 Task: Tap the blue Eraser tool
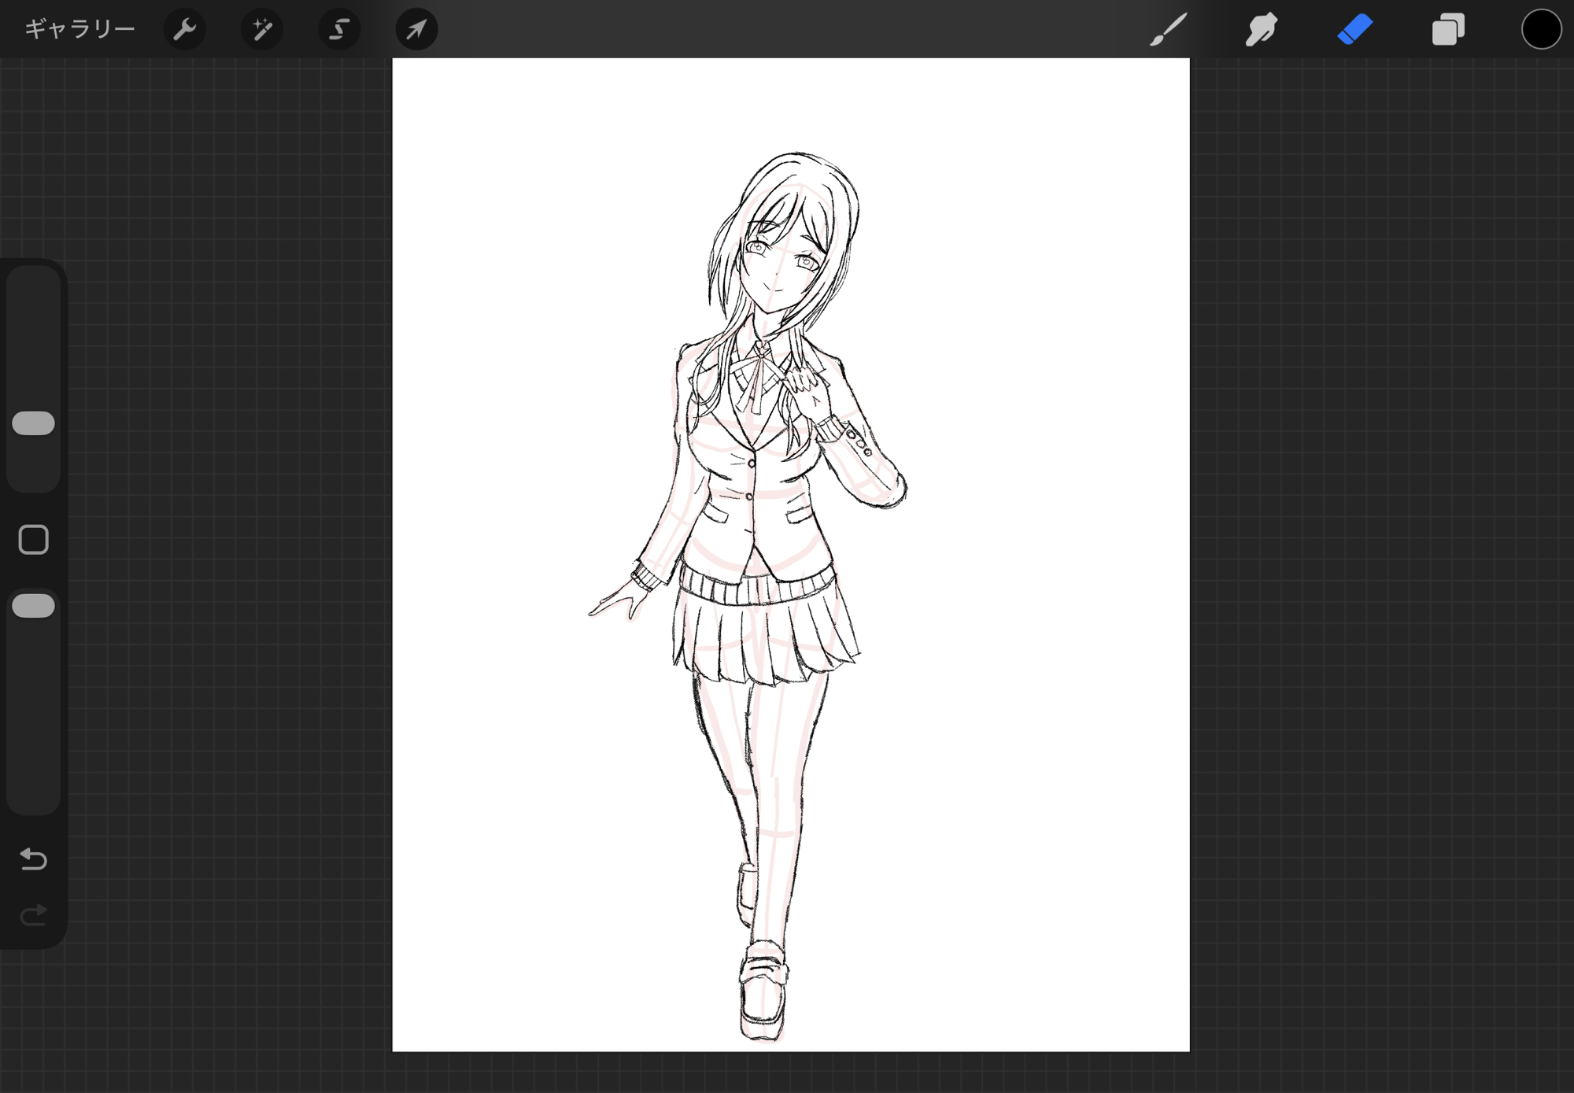pos(1354,30)
